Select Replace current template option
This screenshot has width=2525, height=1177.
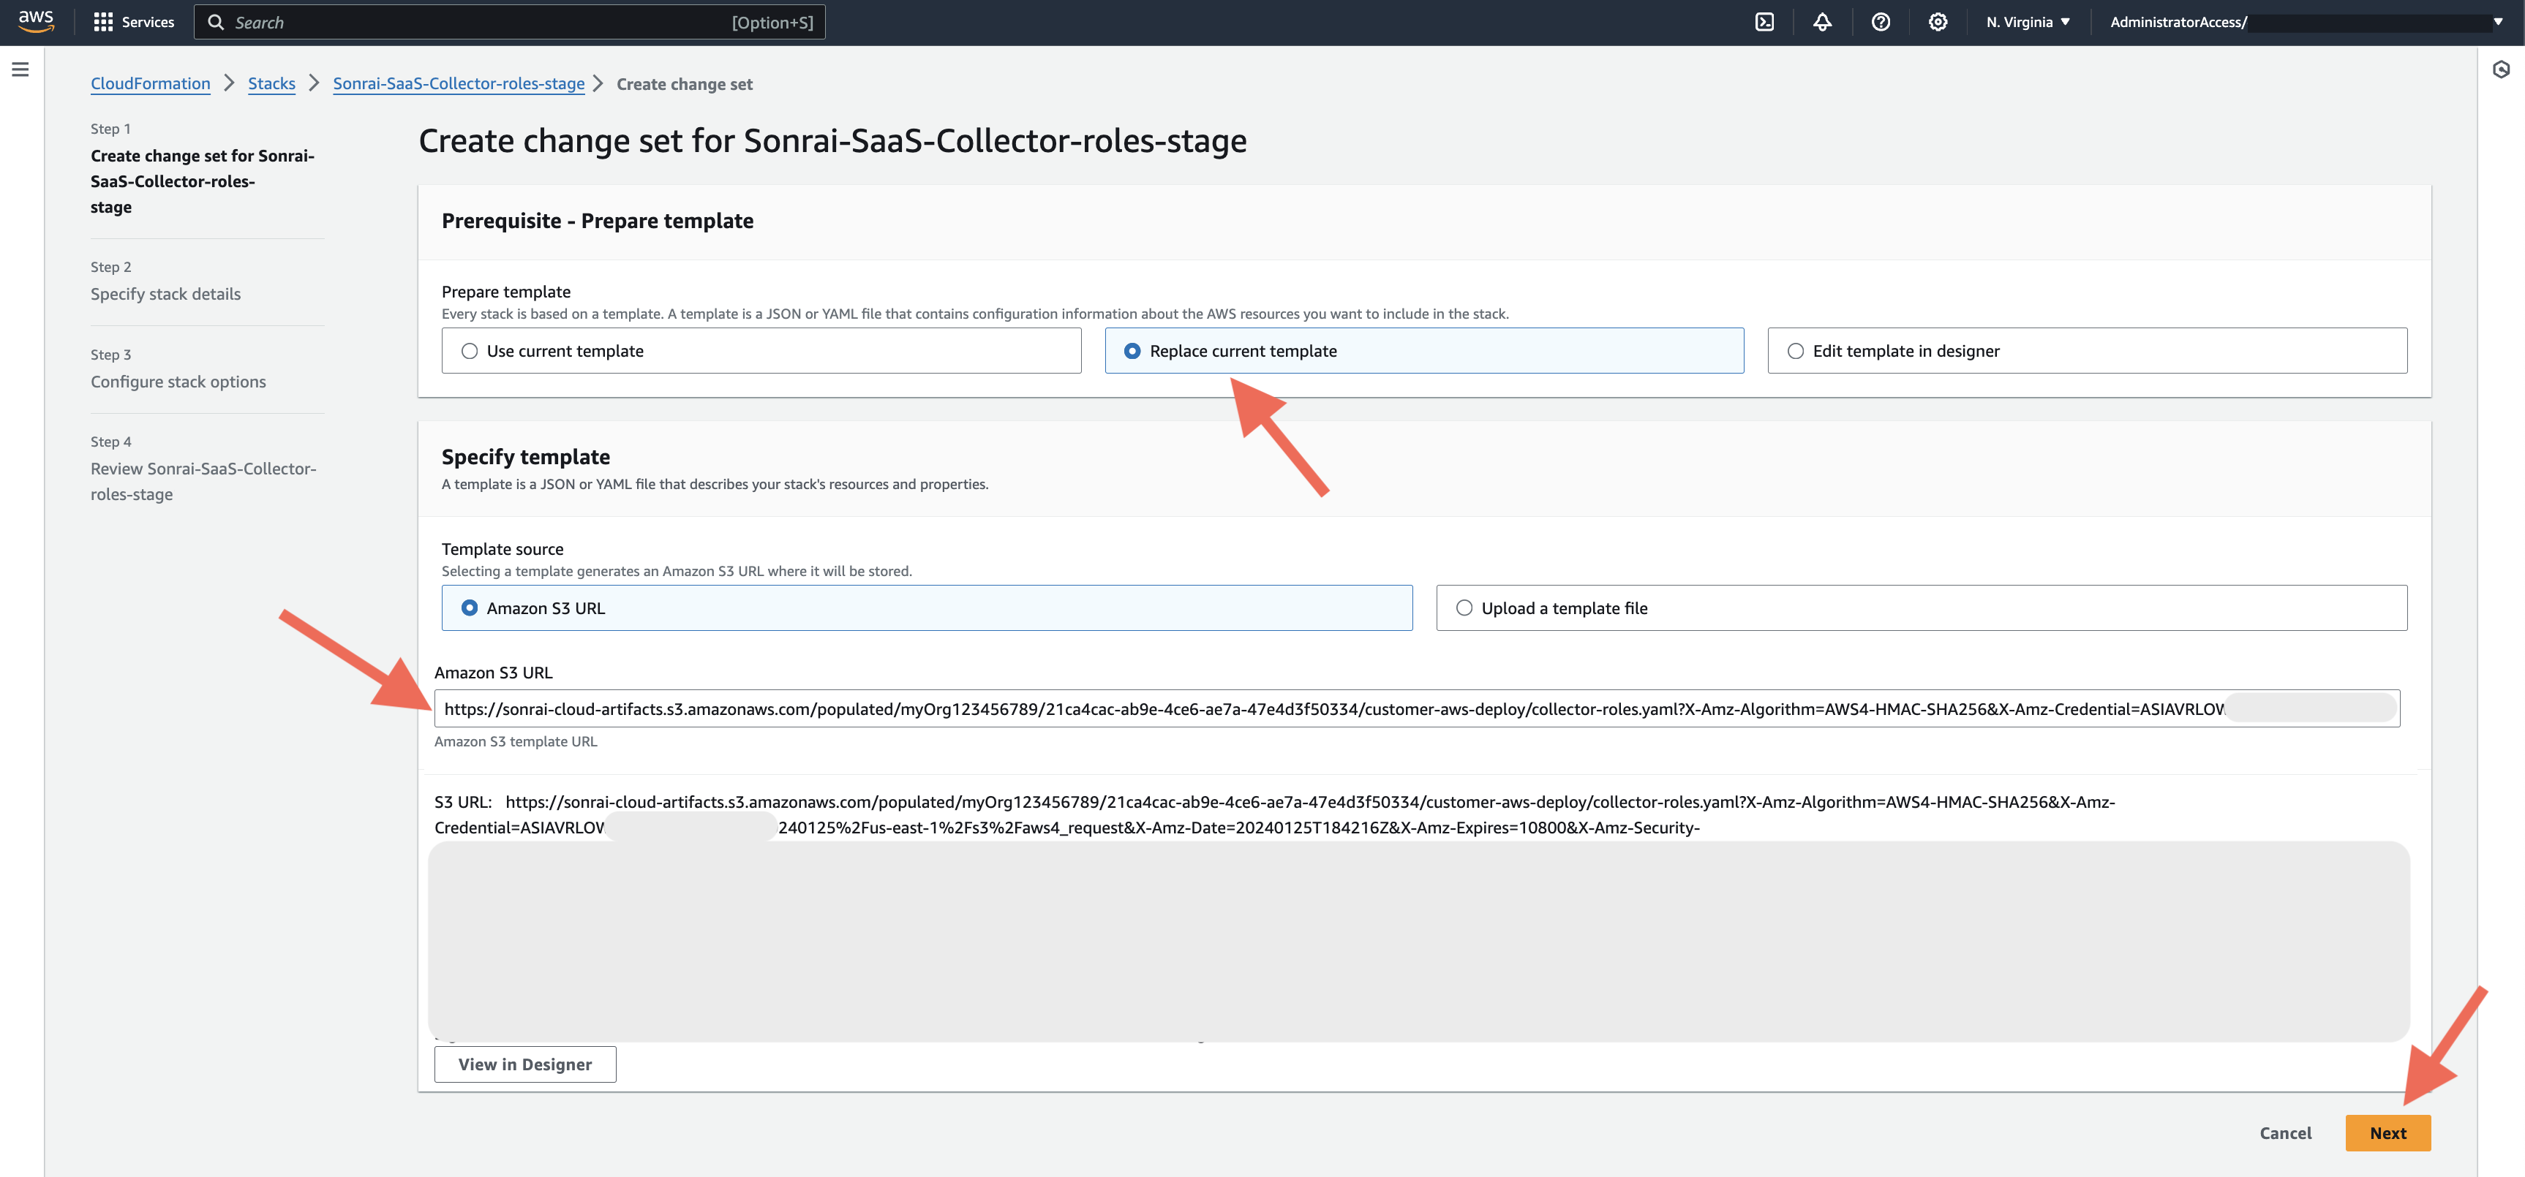click(x=1423, y=351)
